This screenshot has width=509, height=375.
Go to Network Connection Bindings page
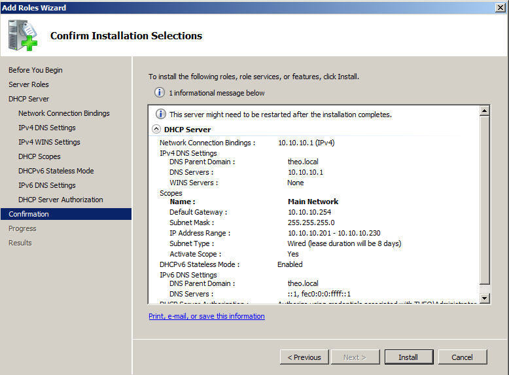[x=64, y=113]
